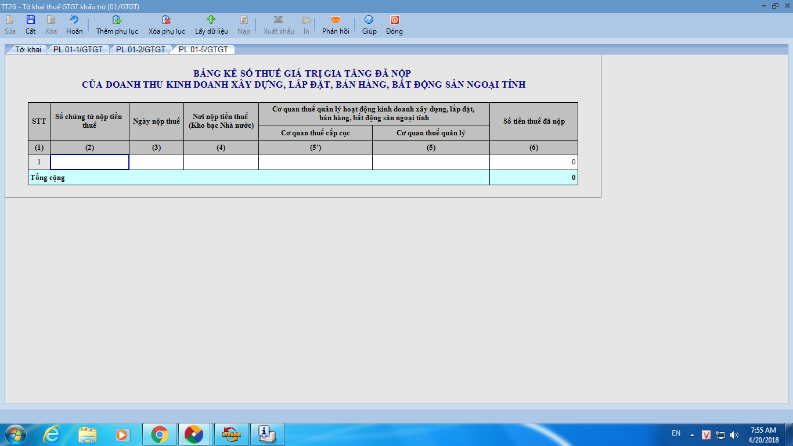Open the Windows Start menu
Screen dimensions: 793x446
click(x=15, y=434)
